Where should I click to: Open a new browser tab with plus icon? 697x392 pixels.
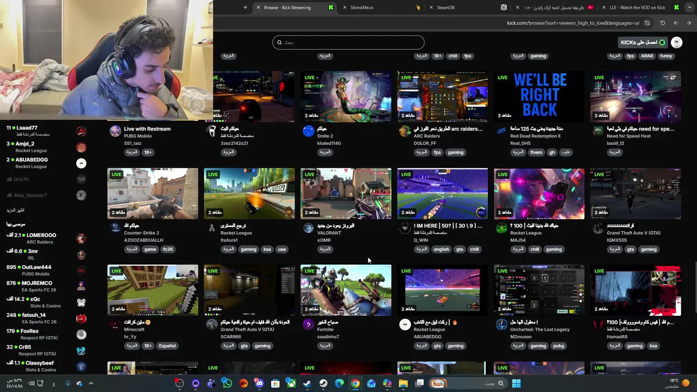point(245,8)
